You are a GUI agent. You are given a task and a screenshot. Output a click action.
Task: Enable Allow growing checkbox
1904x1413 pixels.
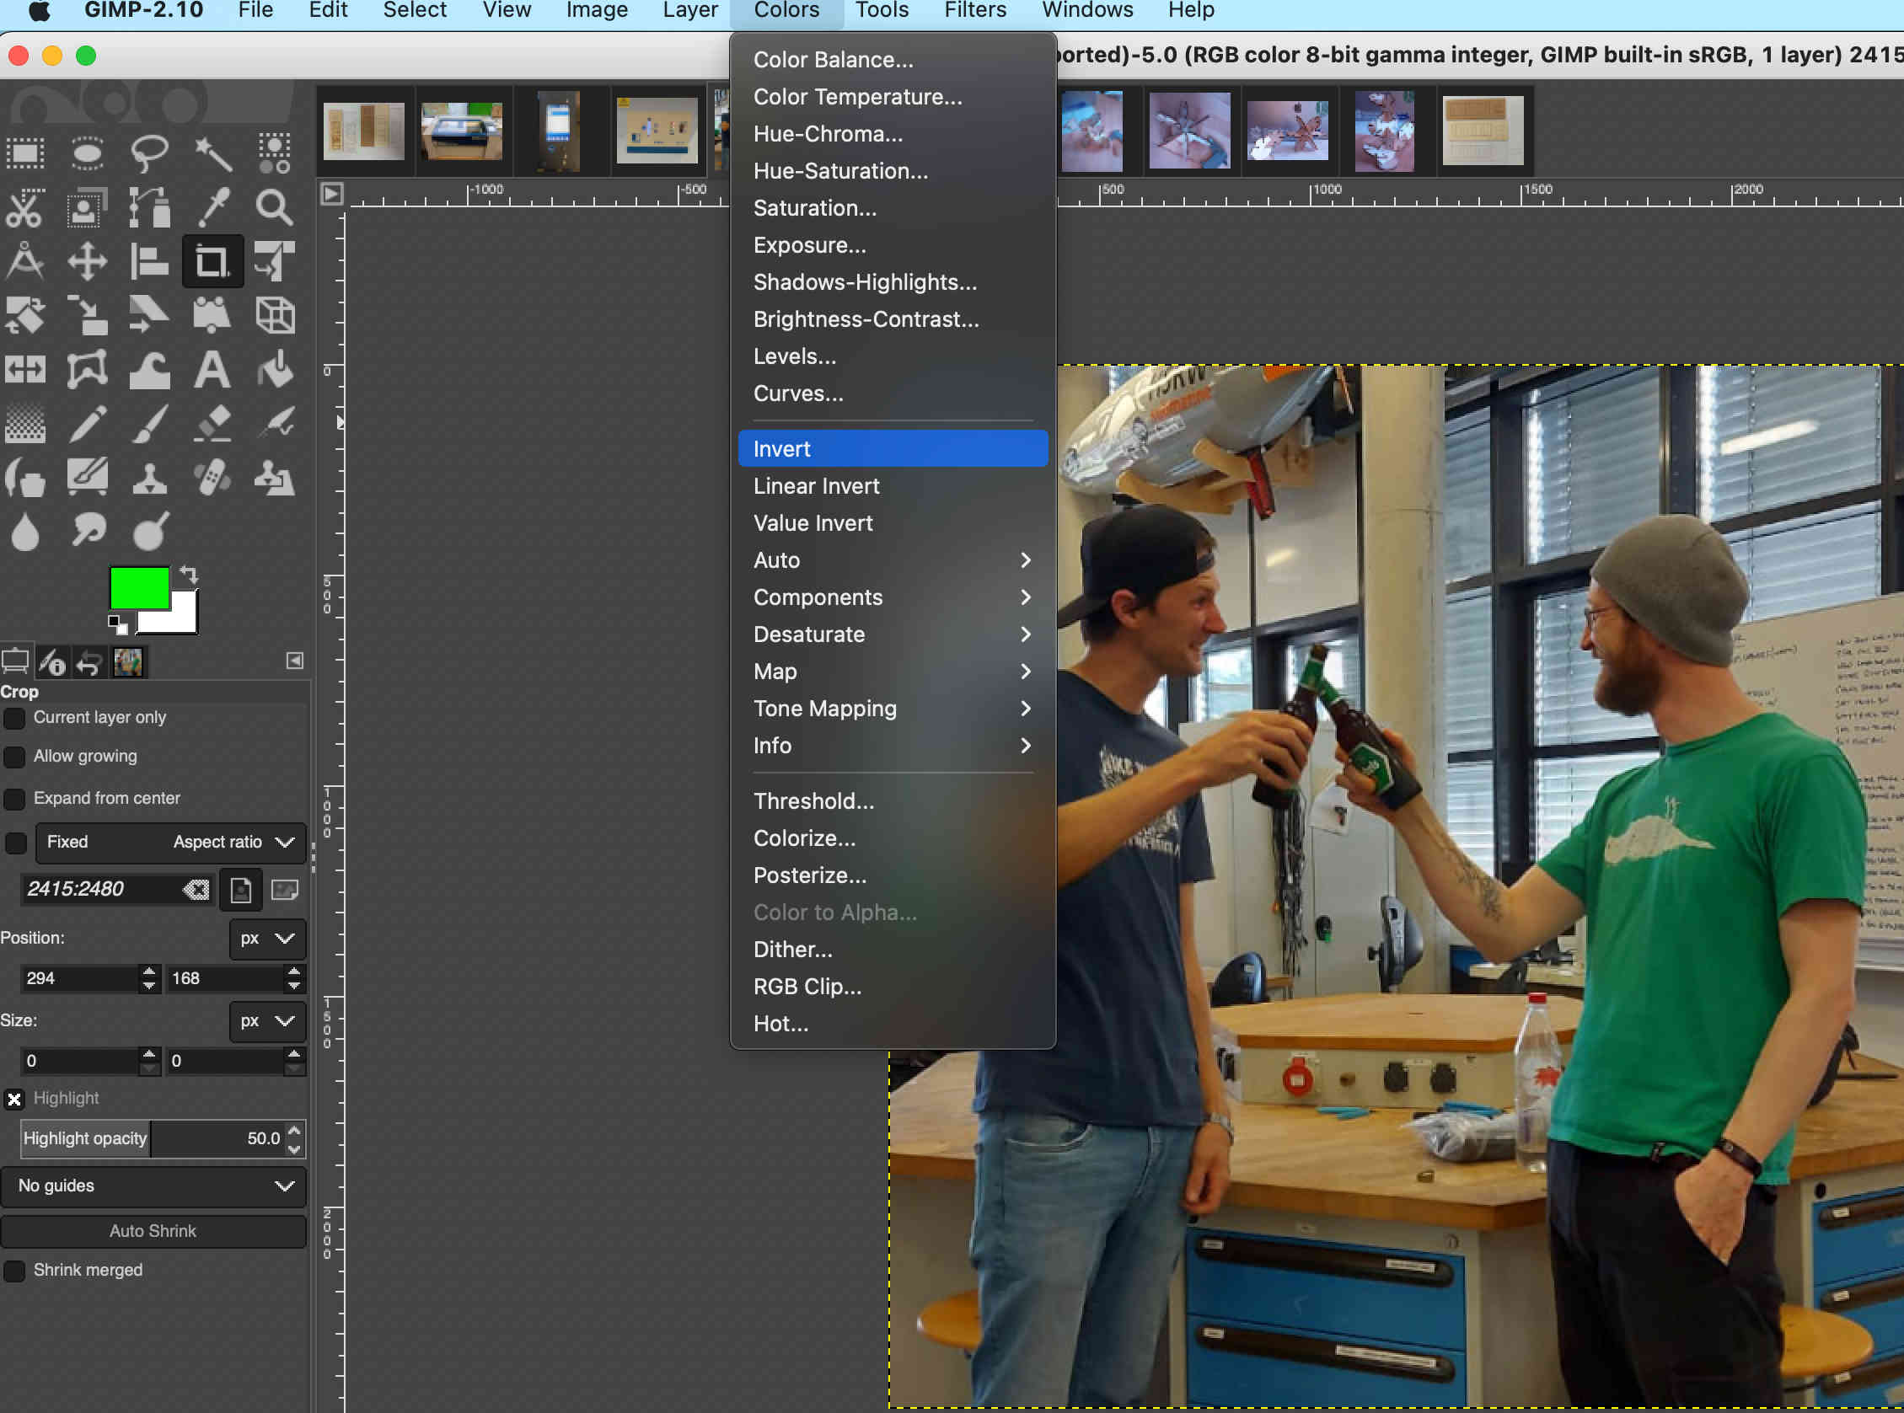tap(14, 757)
